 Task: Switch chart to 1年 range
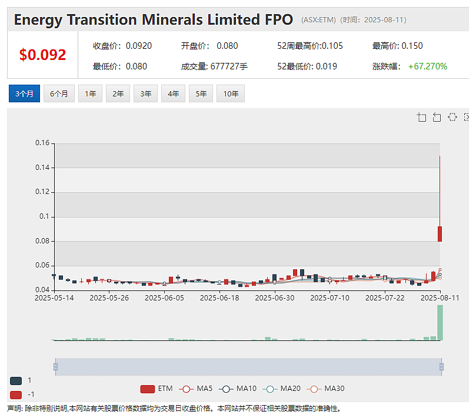[x=90, y=93]
